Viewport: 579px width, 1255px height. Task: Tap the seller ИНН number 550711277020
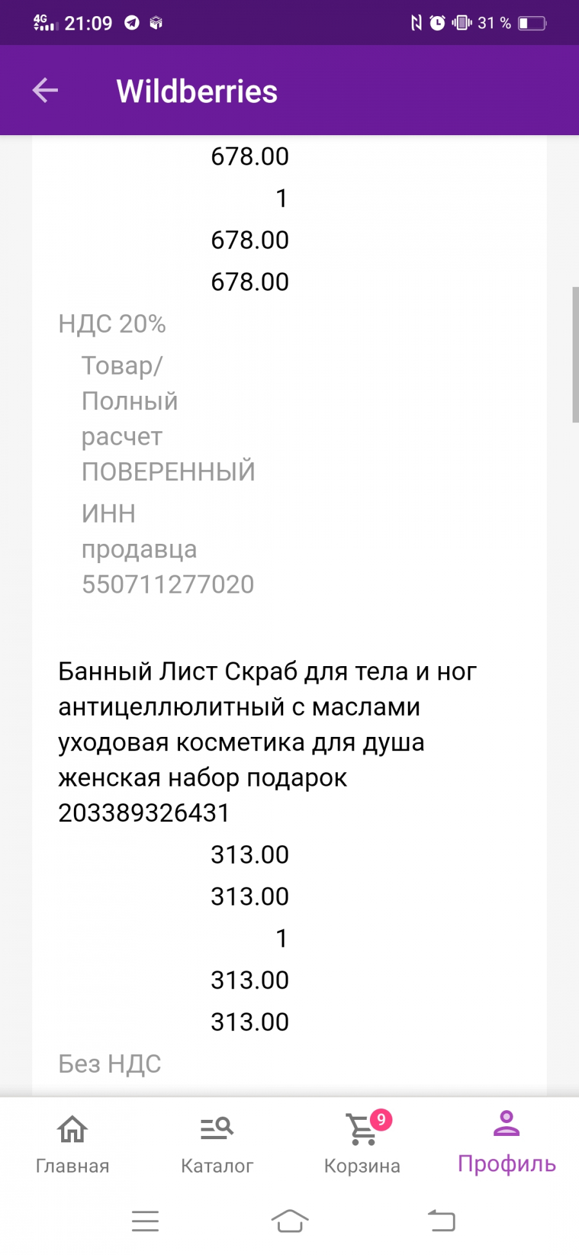[x=168, y=584]
